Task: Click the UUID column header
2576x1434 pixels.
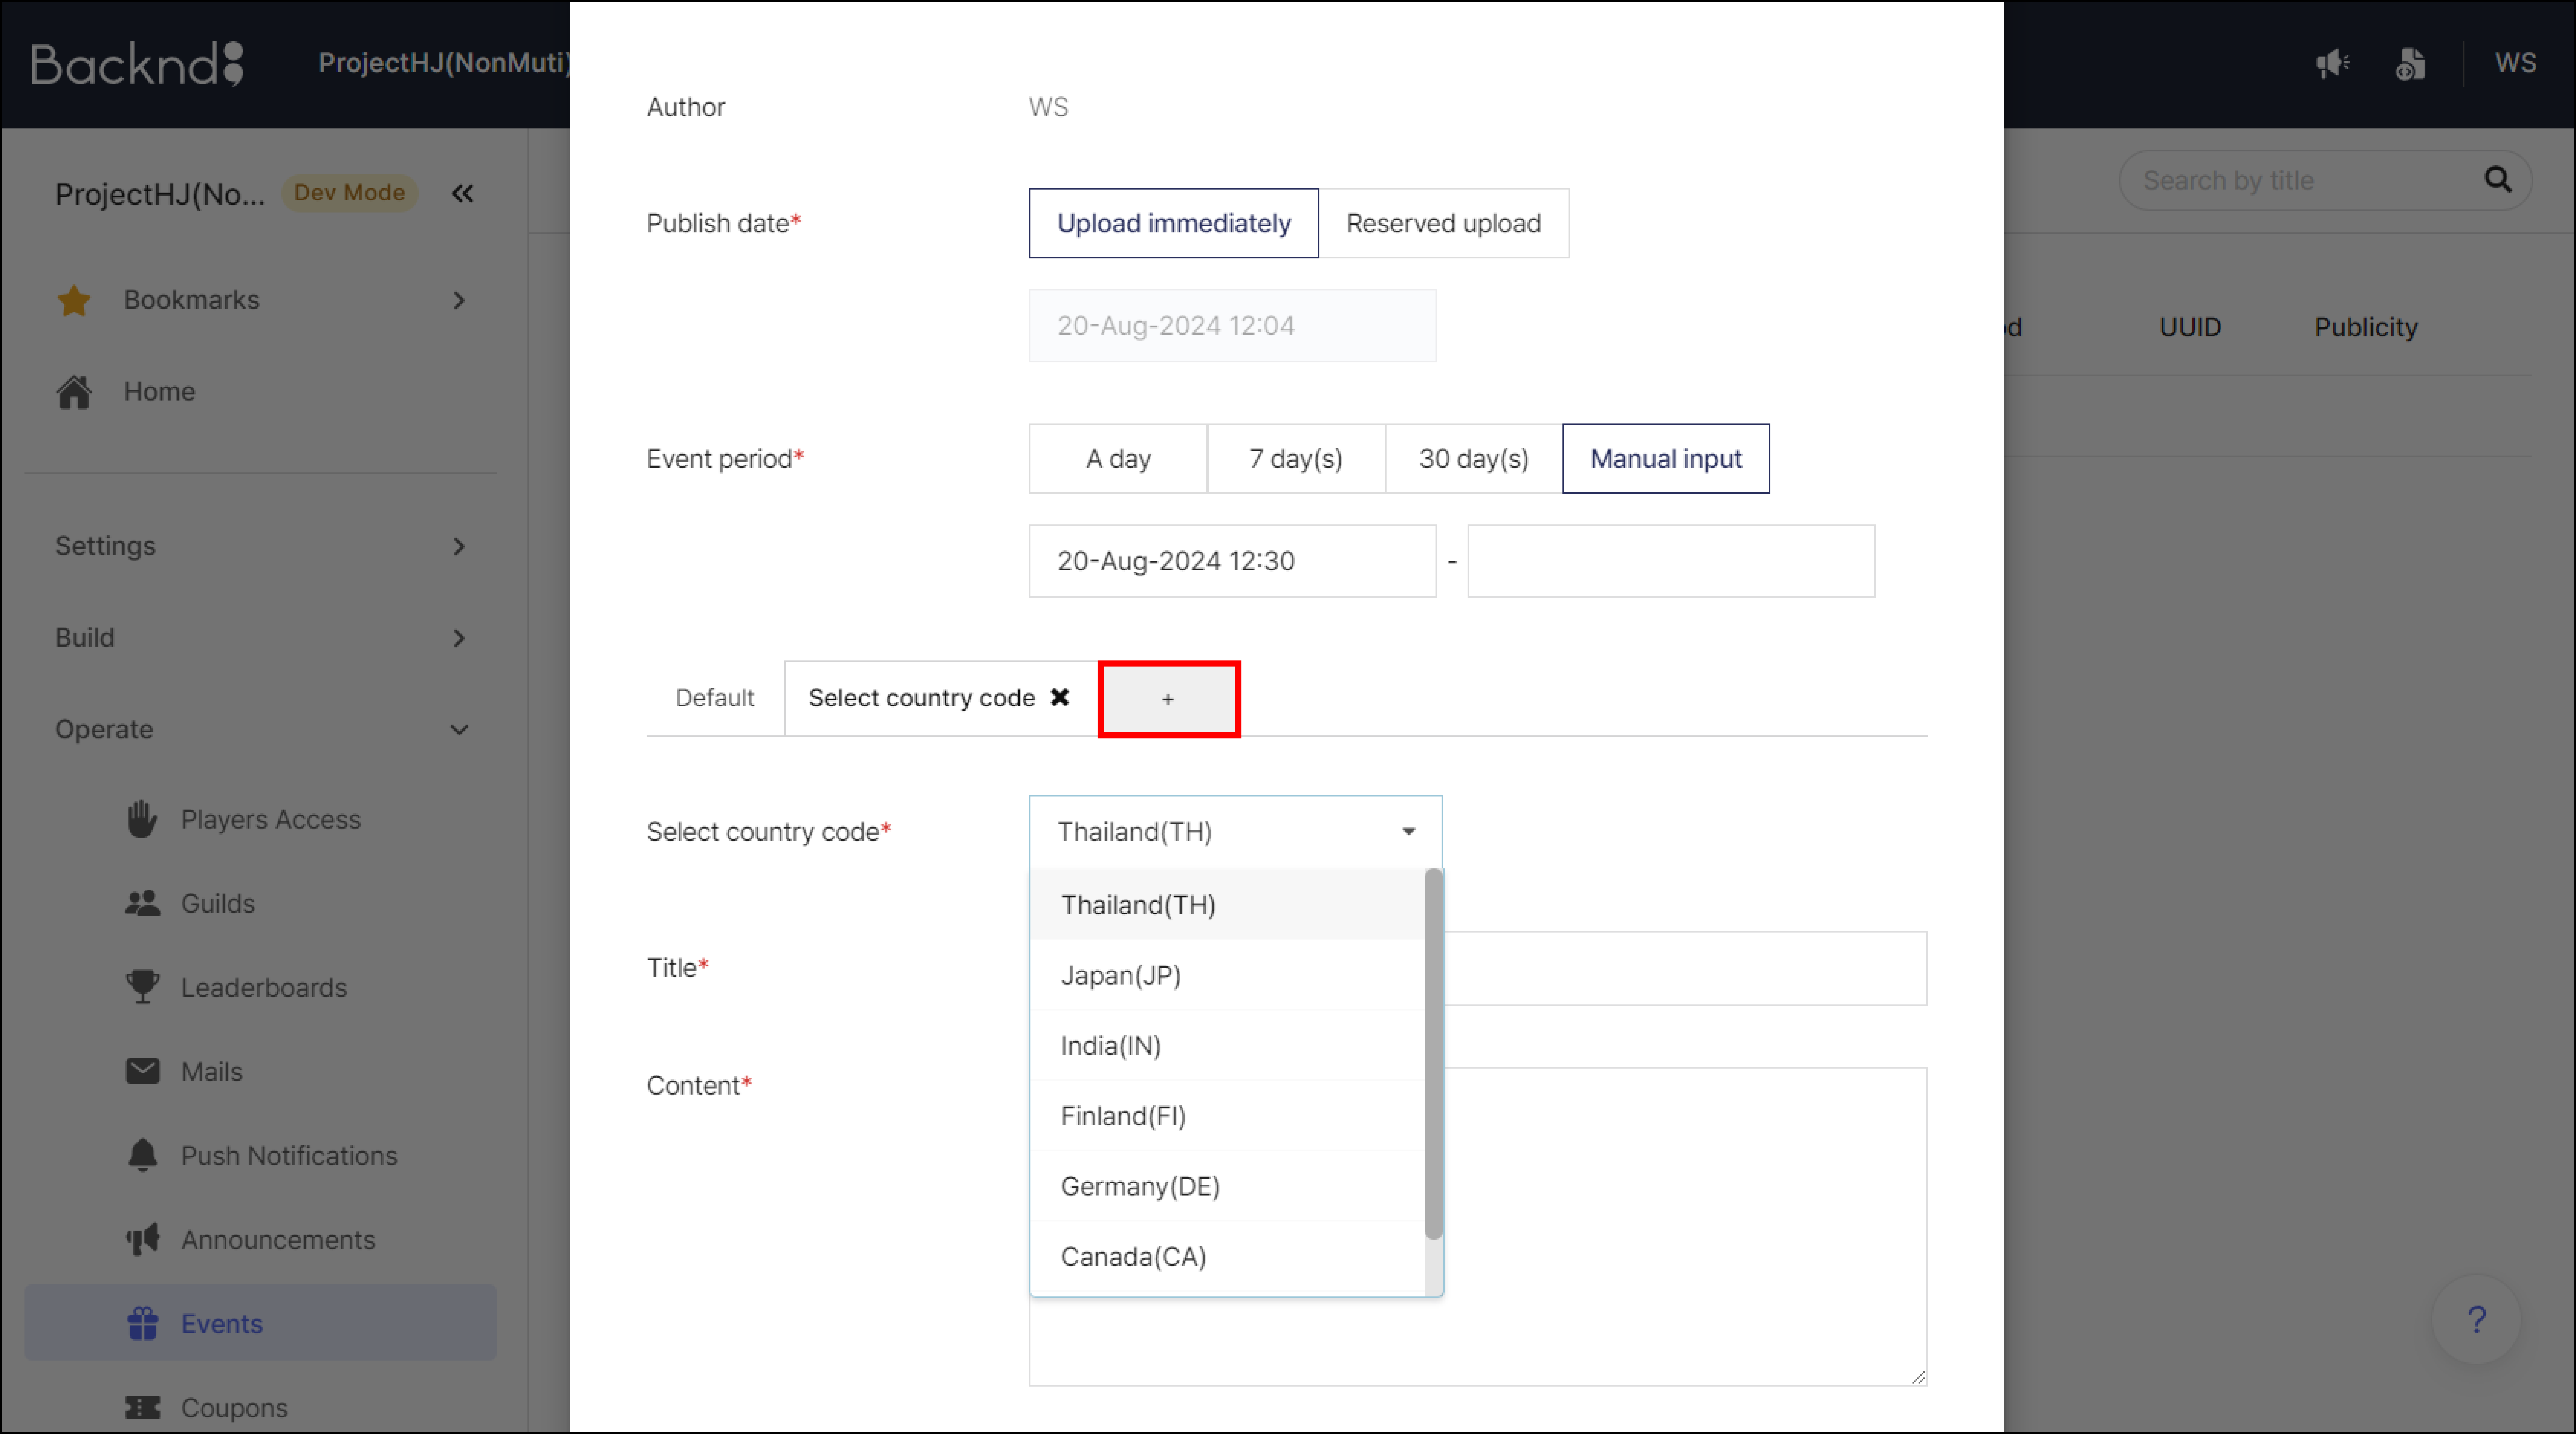Action: click(2190, 327)
